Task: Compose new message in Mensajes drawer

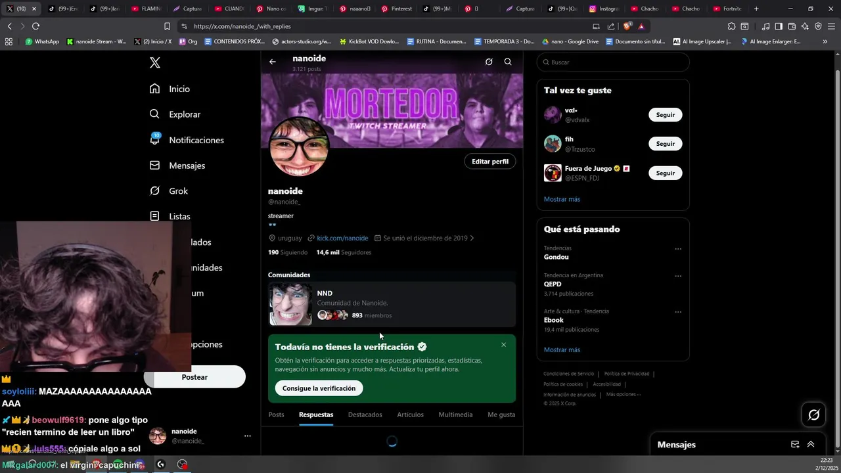Action: [795, 445]
